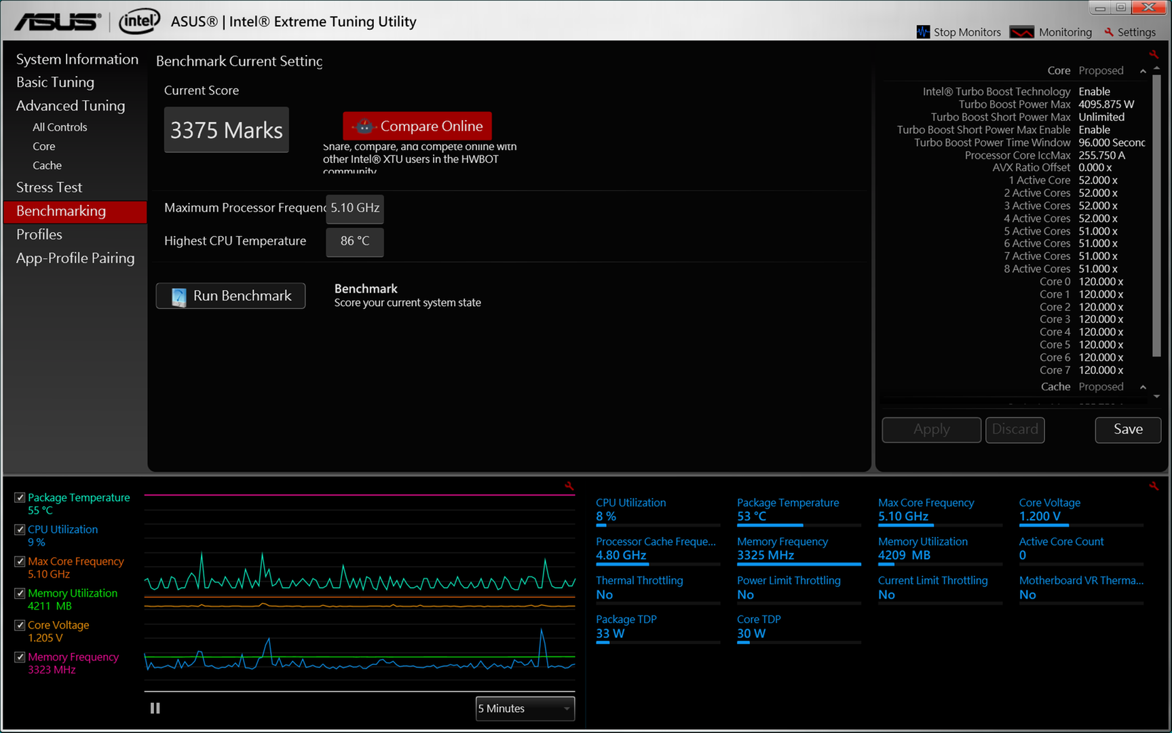1172x733 pixels.
Task: Open App-Profile Pairing
Action: [x=75, y=258]
